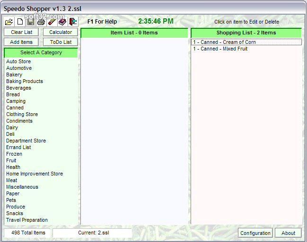The image size is (307, 242).
Task: Open the help book icon
Action: click(x=62, y=22)
